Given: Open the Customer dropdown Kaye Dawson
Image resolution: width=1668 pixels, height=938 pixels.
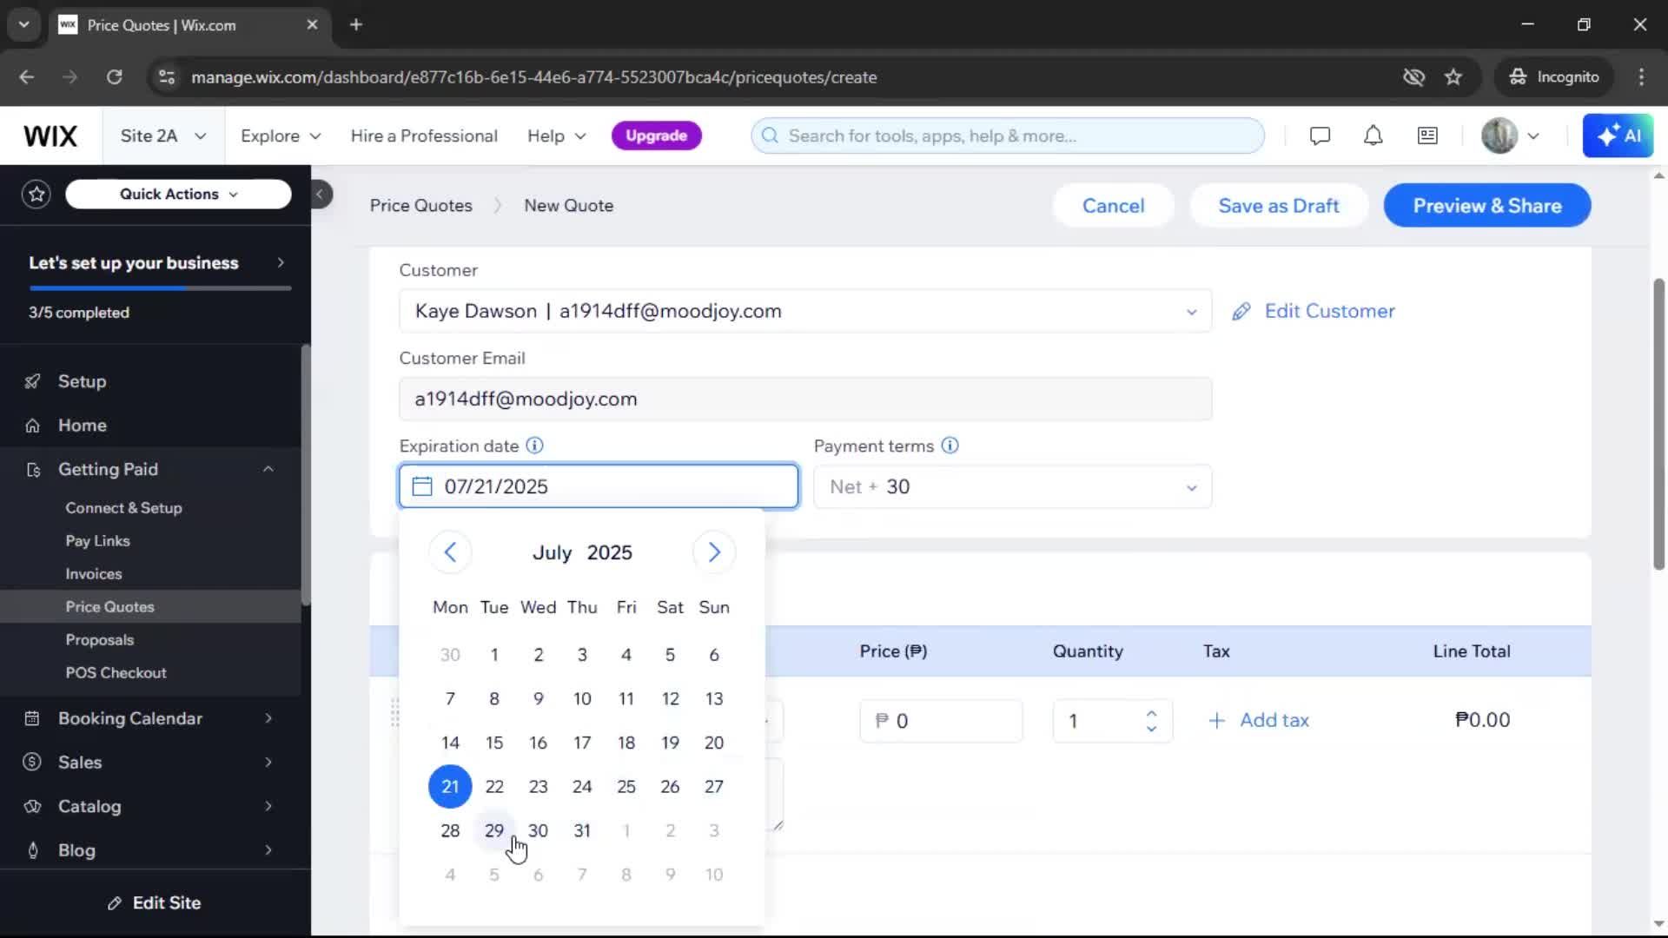Looking at the screenshot, I should tap(805, 311).
